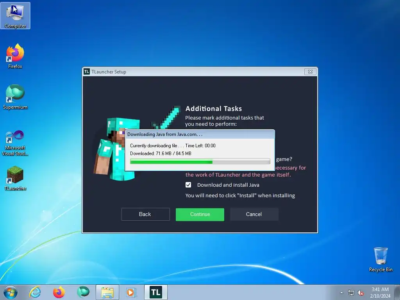Viewport: 400px width, 300px height.
Task: Open Firefox from the taskbar
Action: pos(59,292)
